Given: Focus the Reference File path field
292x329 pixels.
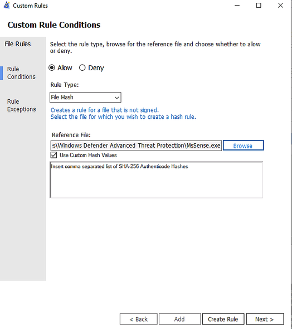Looking at the screenshot, I should point(136,146).
